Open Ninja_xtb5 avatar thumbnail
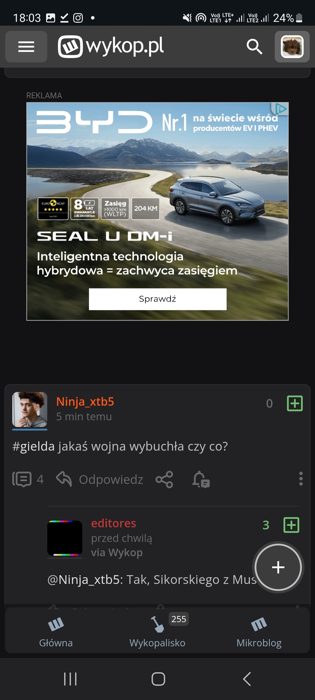Viewport: 315px width, 700px height. [x=30, y=409]
